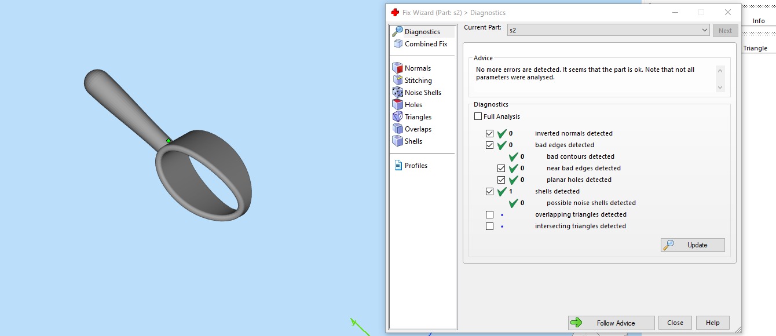Click the Update button label
The image size is (776, 336).
click(x=697, y=245)
